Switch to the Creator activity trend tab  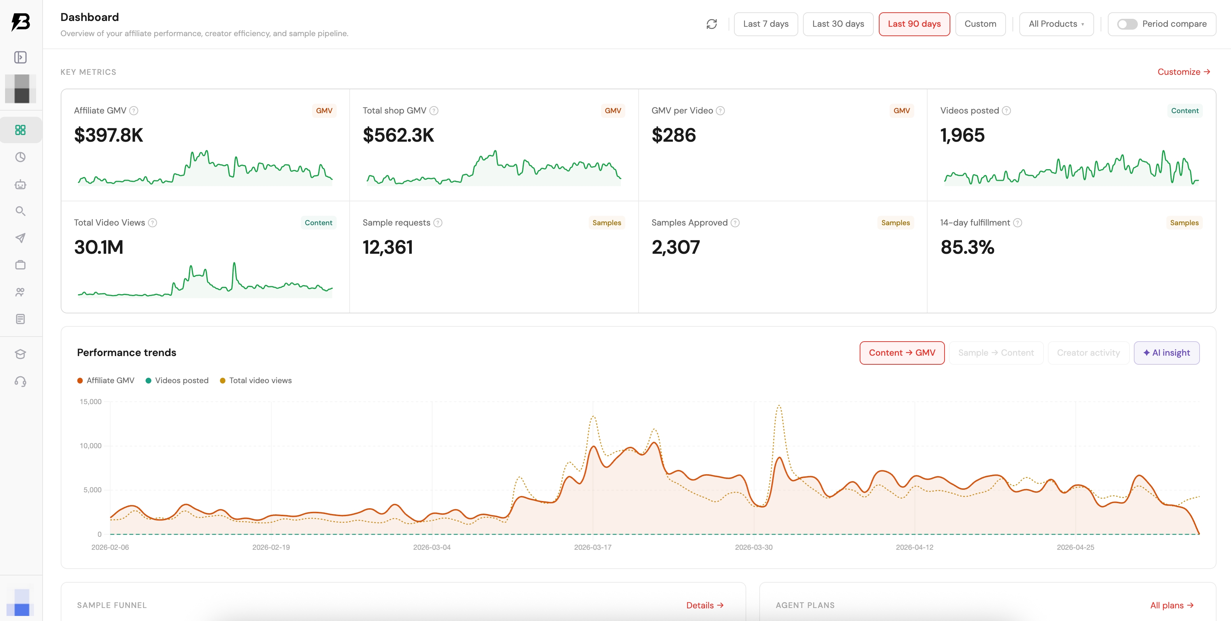1089,353
